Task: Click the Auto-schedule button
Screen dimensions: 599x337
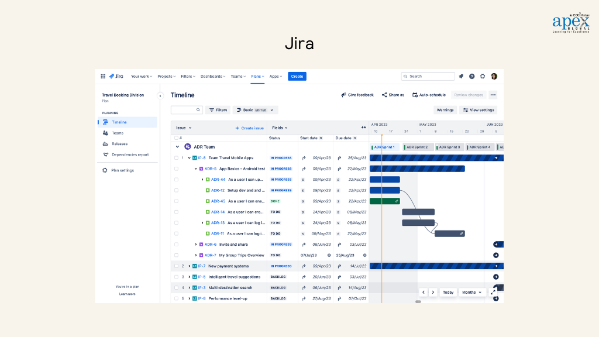Action: (x=429, y=95)
